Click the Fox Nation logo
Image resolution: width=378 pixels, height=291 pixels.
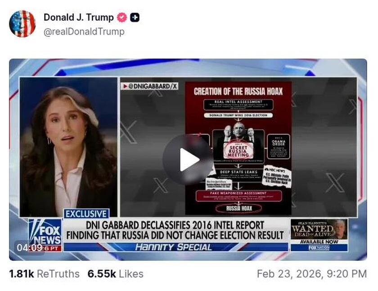319,248
